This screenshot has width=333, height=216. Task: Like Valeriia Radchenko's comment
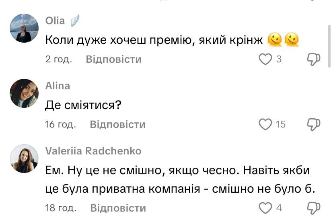click(x=265, y=208)
